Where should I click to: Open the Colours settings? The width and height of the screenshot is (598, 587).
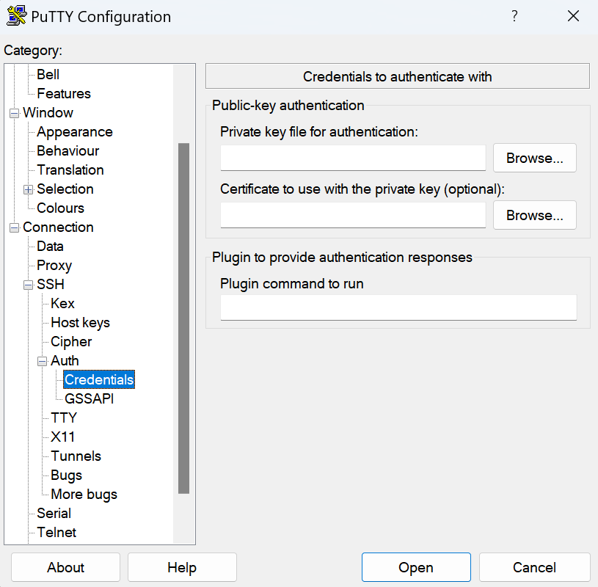click(60, 208)
